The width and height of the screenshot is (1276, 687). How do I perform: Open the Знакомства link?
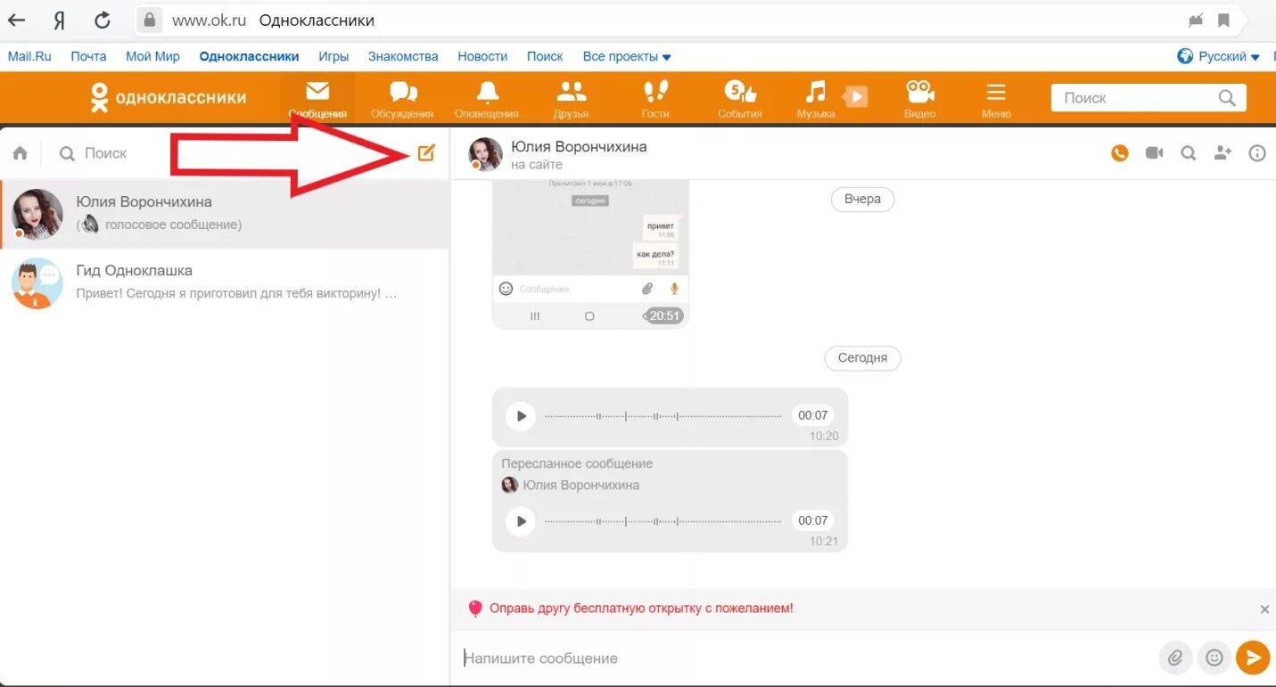click(403, 56)
